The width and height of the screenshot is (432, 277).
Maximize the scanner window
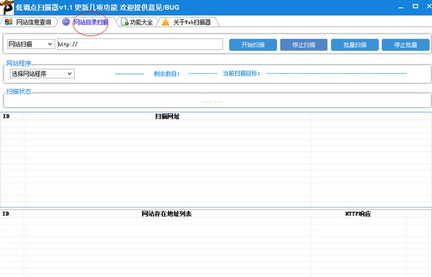click(416, 7)
